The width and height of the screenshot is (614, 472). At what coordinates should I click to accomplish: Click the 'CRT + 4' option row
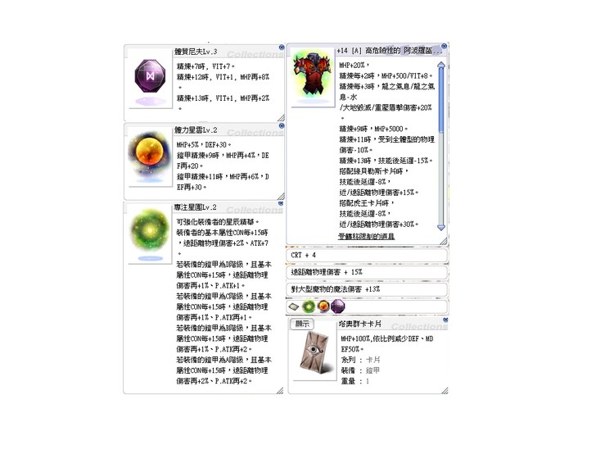pyautogui.click(x=367, y=255)
